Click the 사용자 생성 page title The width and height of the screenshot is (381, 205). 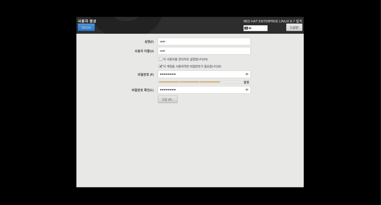(87, 21)
